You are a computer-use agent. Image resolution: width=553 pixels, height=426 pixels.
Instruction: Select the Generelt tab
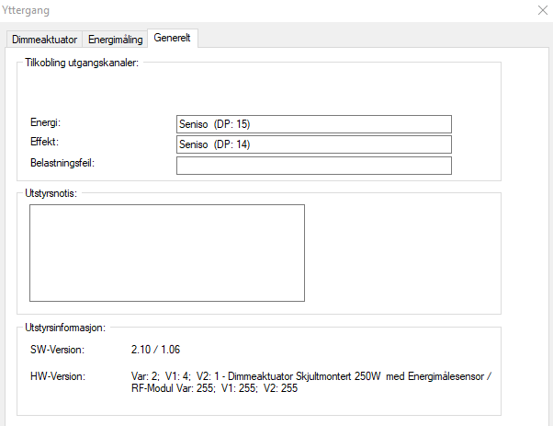(x=174, y=39)
